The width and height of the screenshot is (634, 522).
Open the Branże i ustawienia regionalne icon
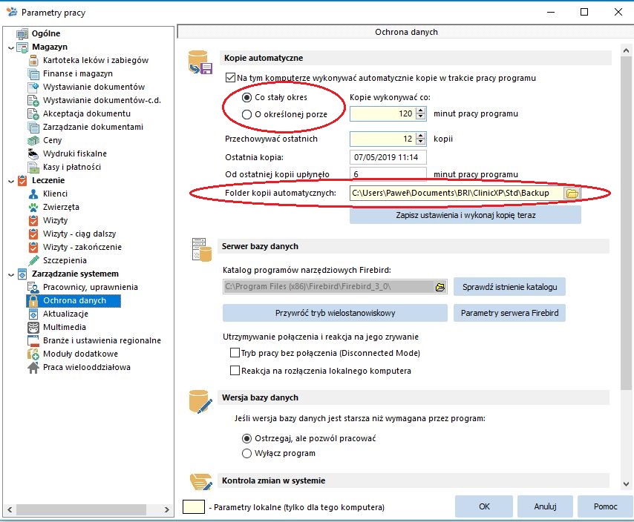33,341
